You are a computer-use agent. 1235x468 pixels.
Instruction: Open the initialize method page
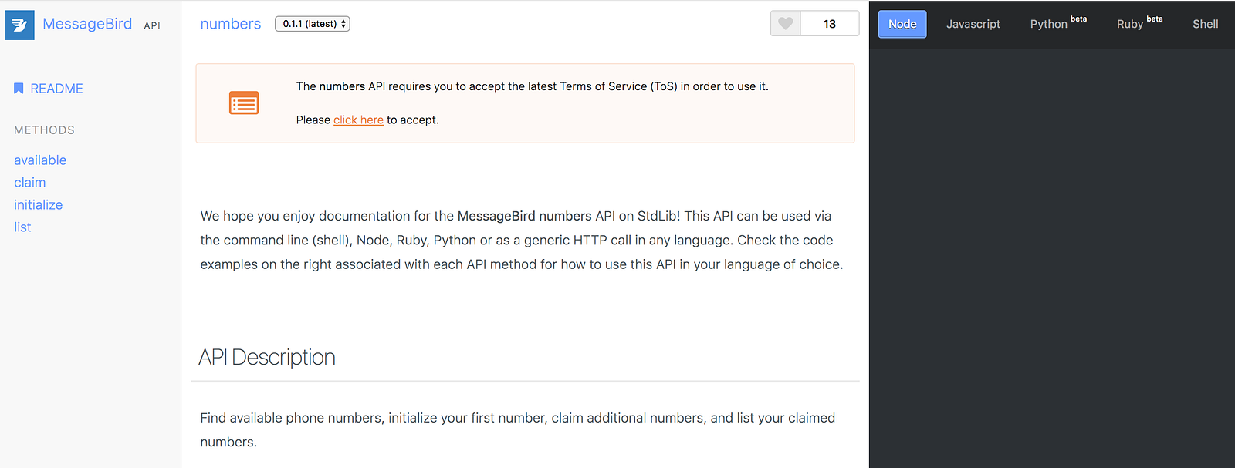pyautogui.click(x=39, y=205)
